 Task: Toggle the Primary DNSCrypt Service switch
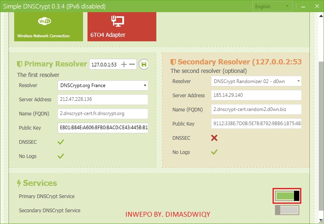[287, 196]
